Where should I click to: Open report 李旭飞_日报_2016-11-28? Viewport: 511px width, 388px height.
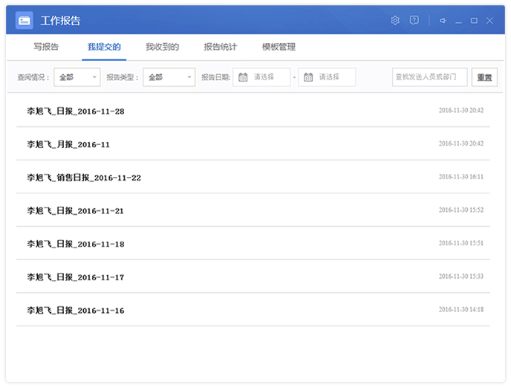coord(253,111)
